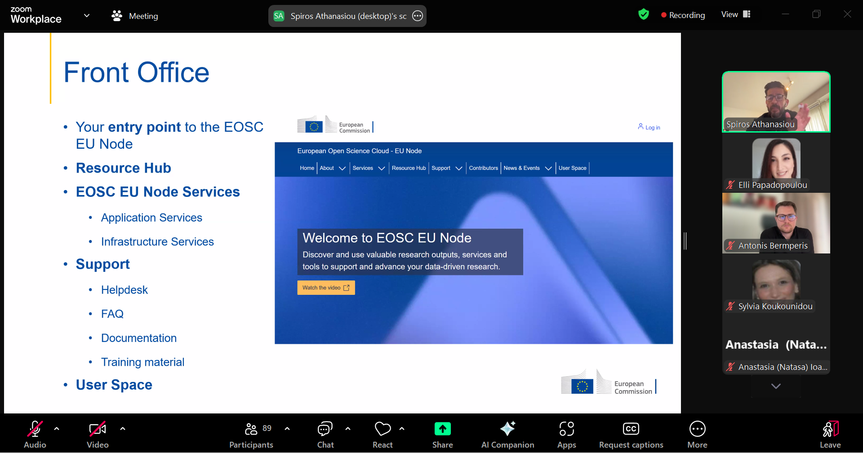This screenshot has height=453, width=863.
Task: Expand caret next to Participants
Action: tap(287, 429)
